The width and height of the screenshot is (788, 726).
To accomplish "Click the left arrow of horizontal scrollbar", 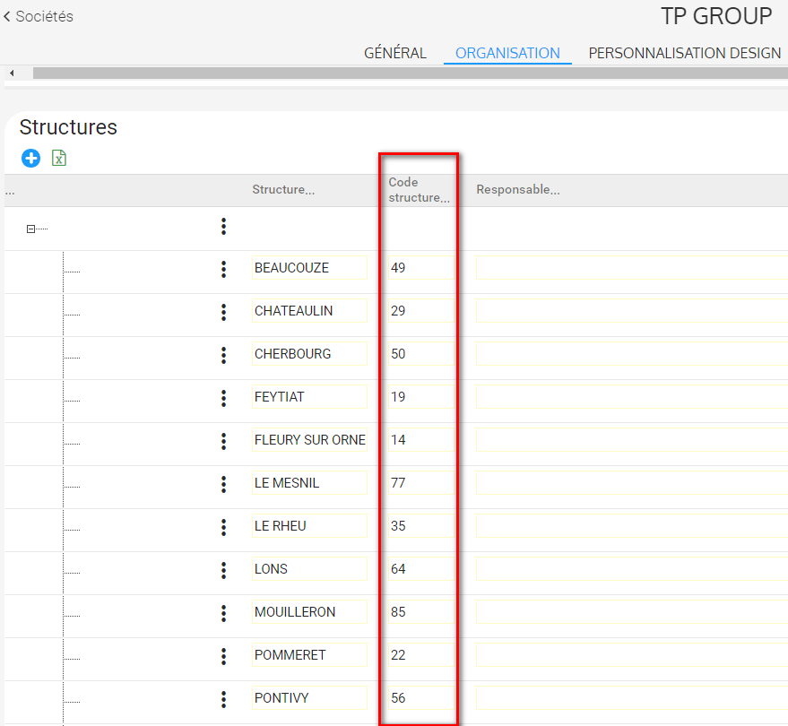I will click(x=12, y=73).
